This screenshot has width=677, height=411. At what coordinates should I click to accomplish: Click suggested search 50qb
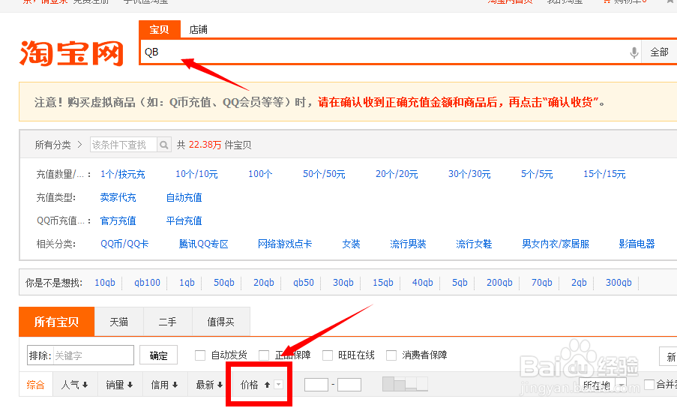pyautogui.click(x=224, y=282)
